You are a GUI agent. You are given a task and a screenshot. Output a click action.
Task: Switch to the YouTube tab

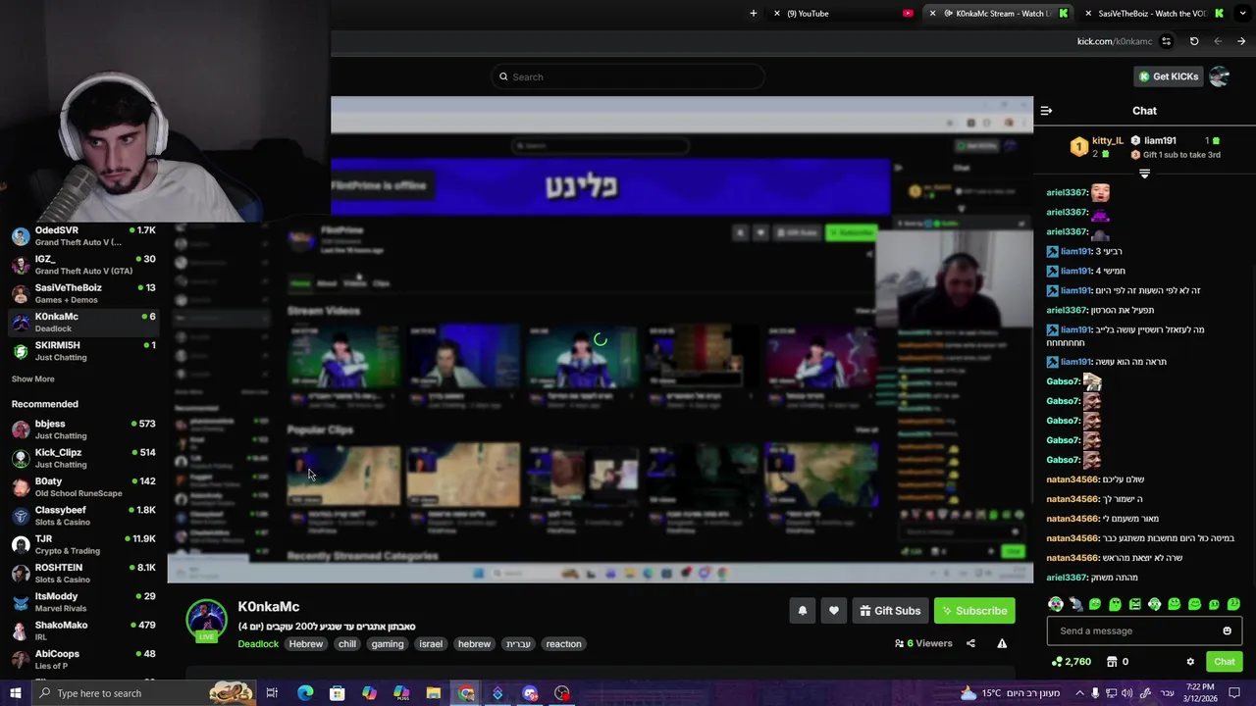844,13
